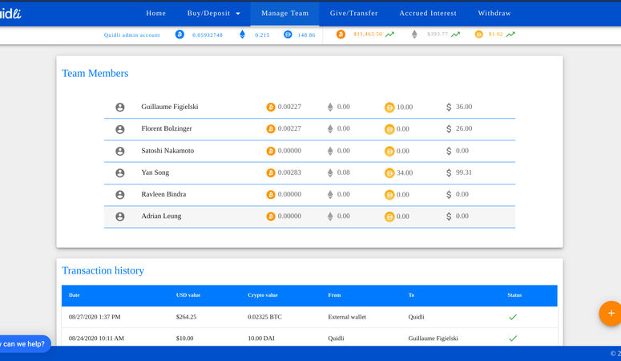The width and height of the screenshot is (621, 361).
Task: Click the Team Members heading
Action: coord(95,73)
